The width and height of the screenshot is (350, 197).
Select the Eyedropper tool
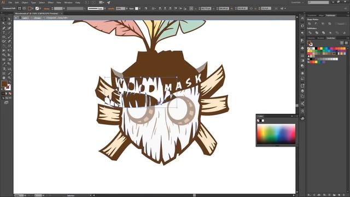point(4,64)
